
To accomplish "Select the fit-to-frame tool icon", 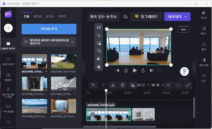I will point(99,27).
